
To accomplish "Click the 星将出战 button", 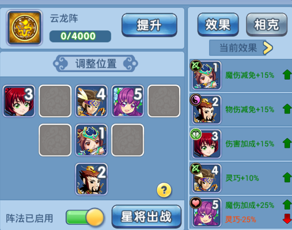I will tap(146, 217).
